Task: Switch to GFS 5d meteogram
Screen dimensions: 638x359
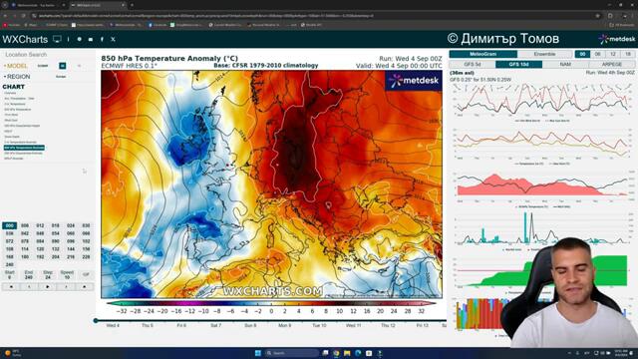Action: (x=473, y=64)
